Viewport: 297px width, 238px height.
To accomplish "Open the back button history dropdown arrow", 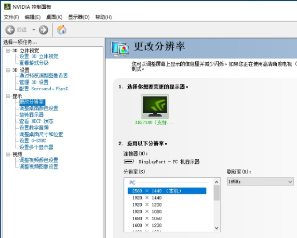I will (x=34, y=30).
